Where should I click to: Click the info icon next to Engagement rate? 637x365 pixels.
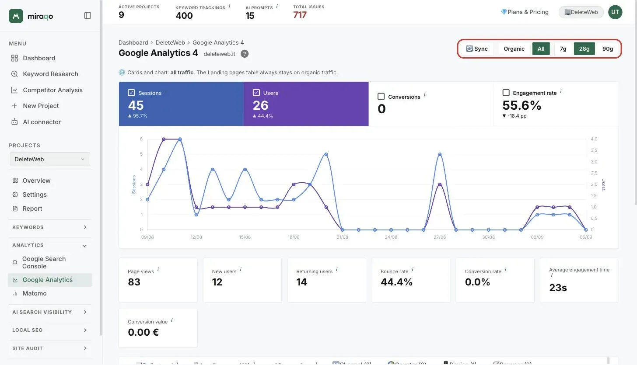pyautogui.click(x=561, y=92)
